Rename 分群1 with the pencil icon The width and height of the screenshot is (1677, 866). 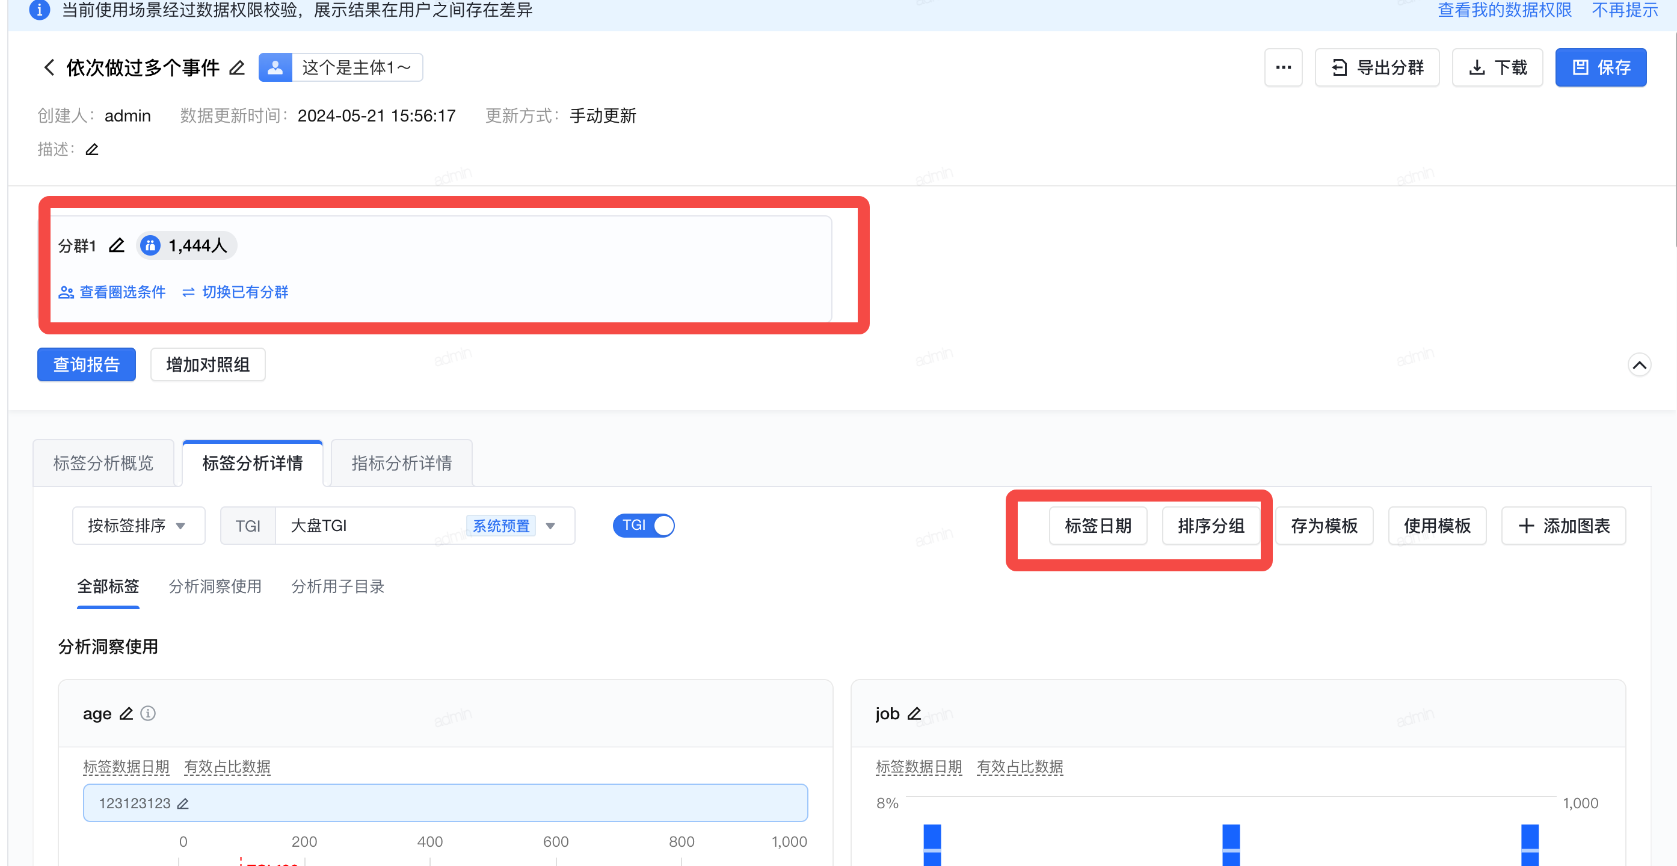click(117, 246)
